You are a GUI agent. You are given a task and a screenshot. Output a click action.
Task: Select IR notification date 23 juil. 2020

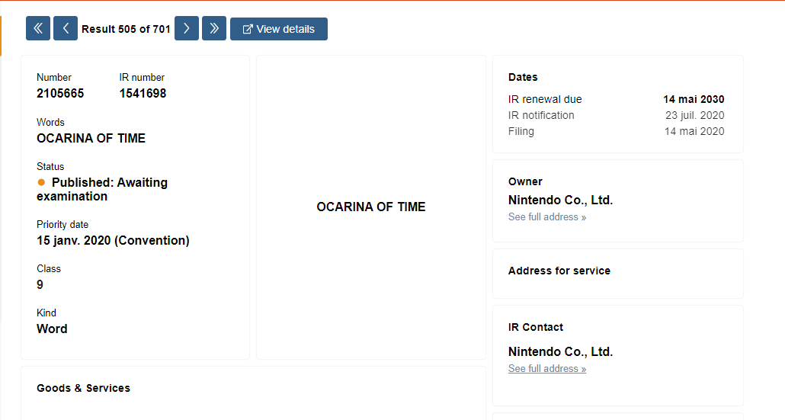pos(695,115)
